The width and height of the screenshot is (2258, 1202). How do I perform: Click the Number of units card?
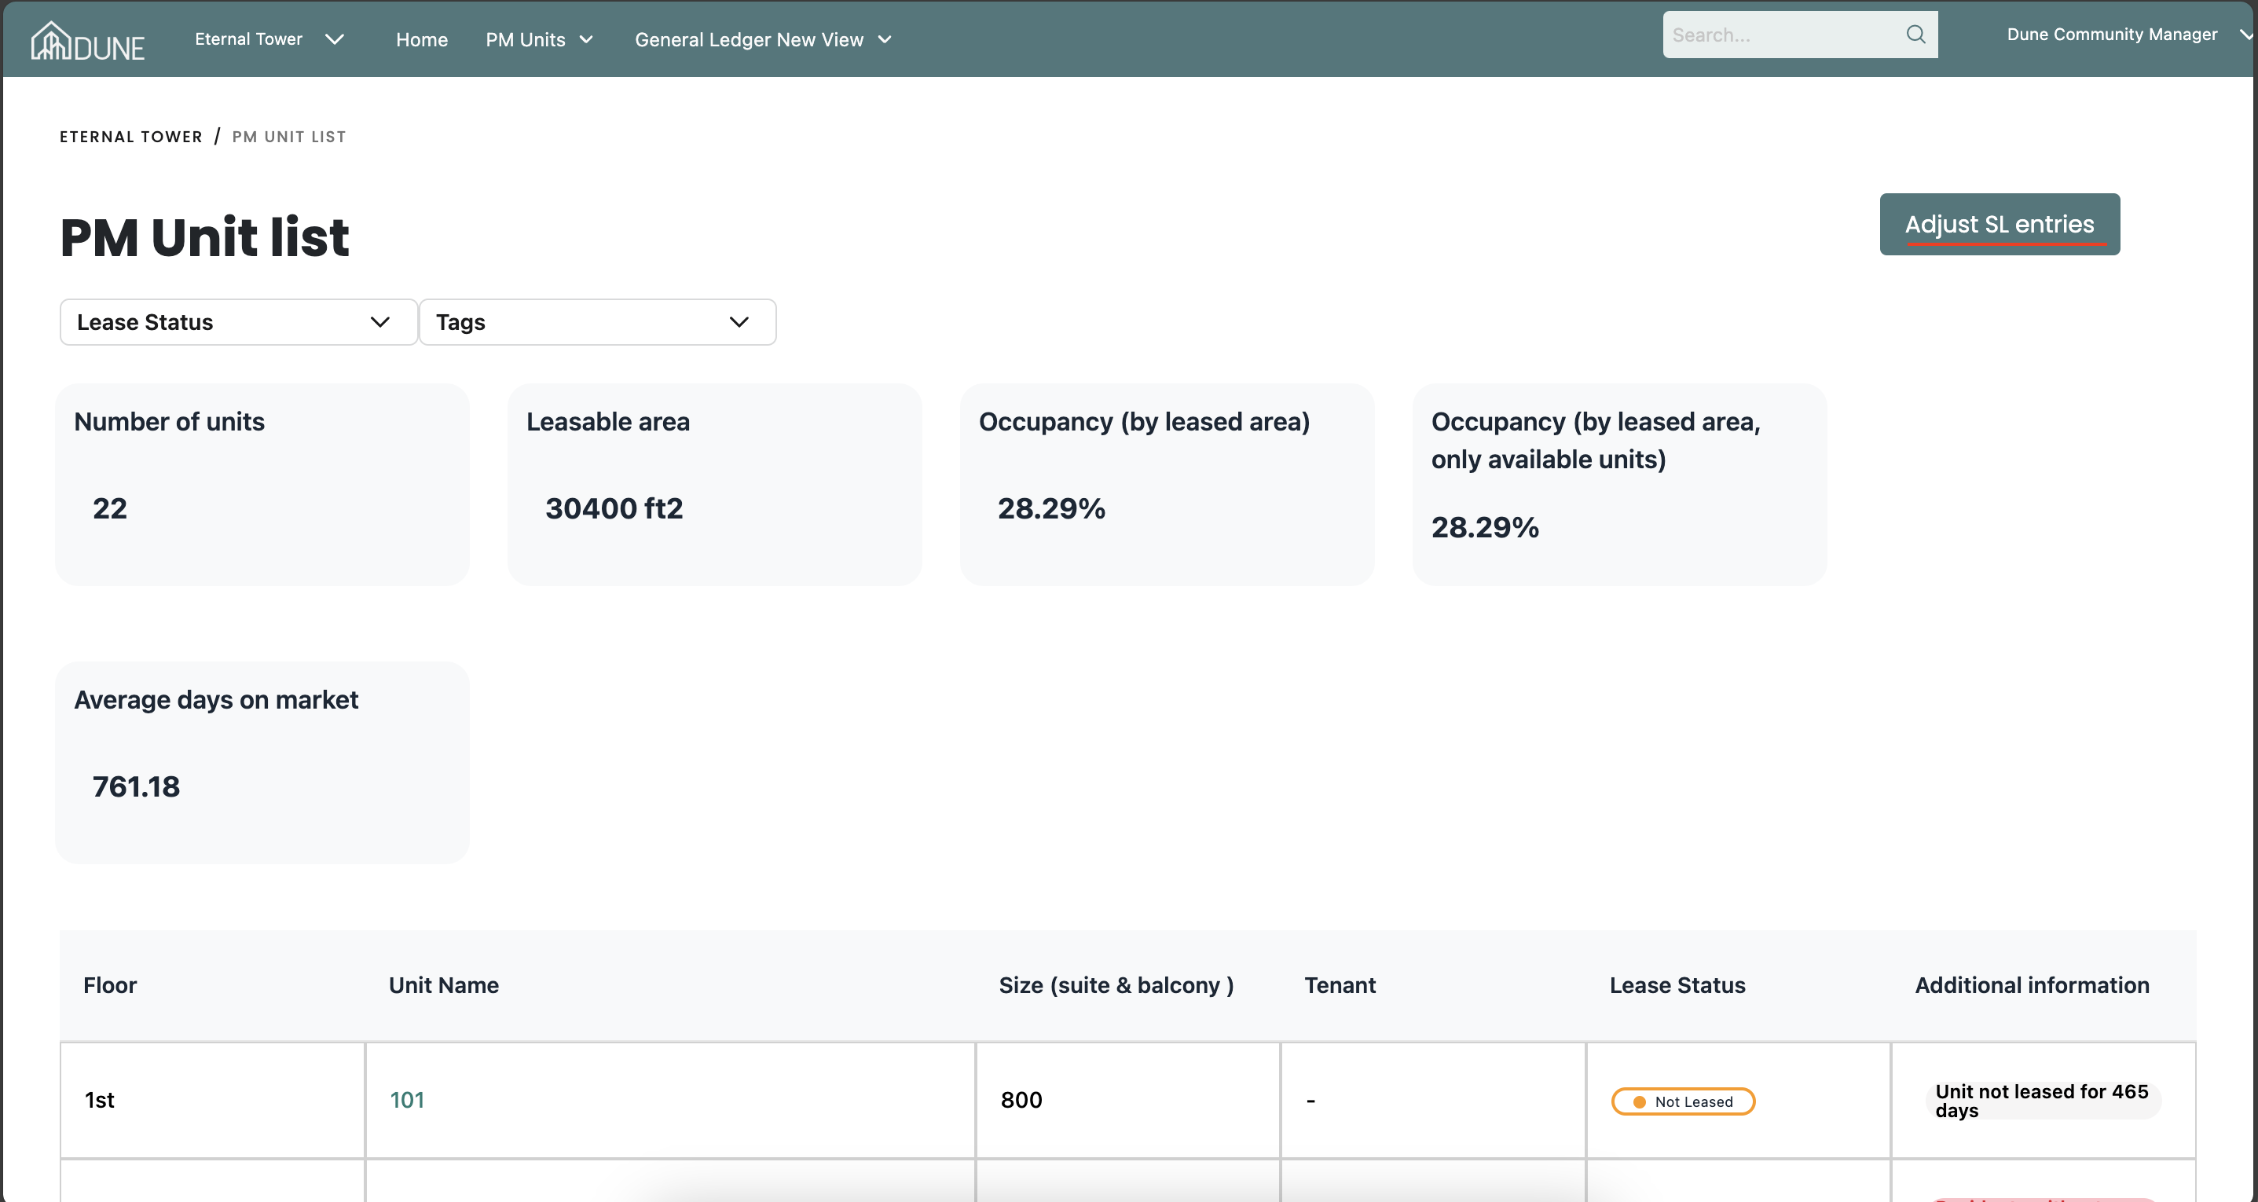click(x=262, y=484)
